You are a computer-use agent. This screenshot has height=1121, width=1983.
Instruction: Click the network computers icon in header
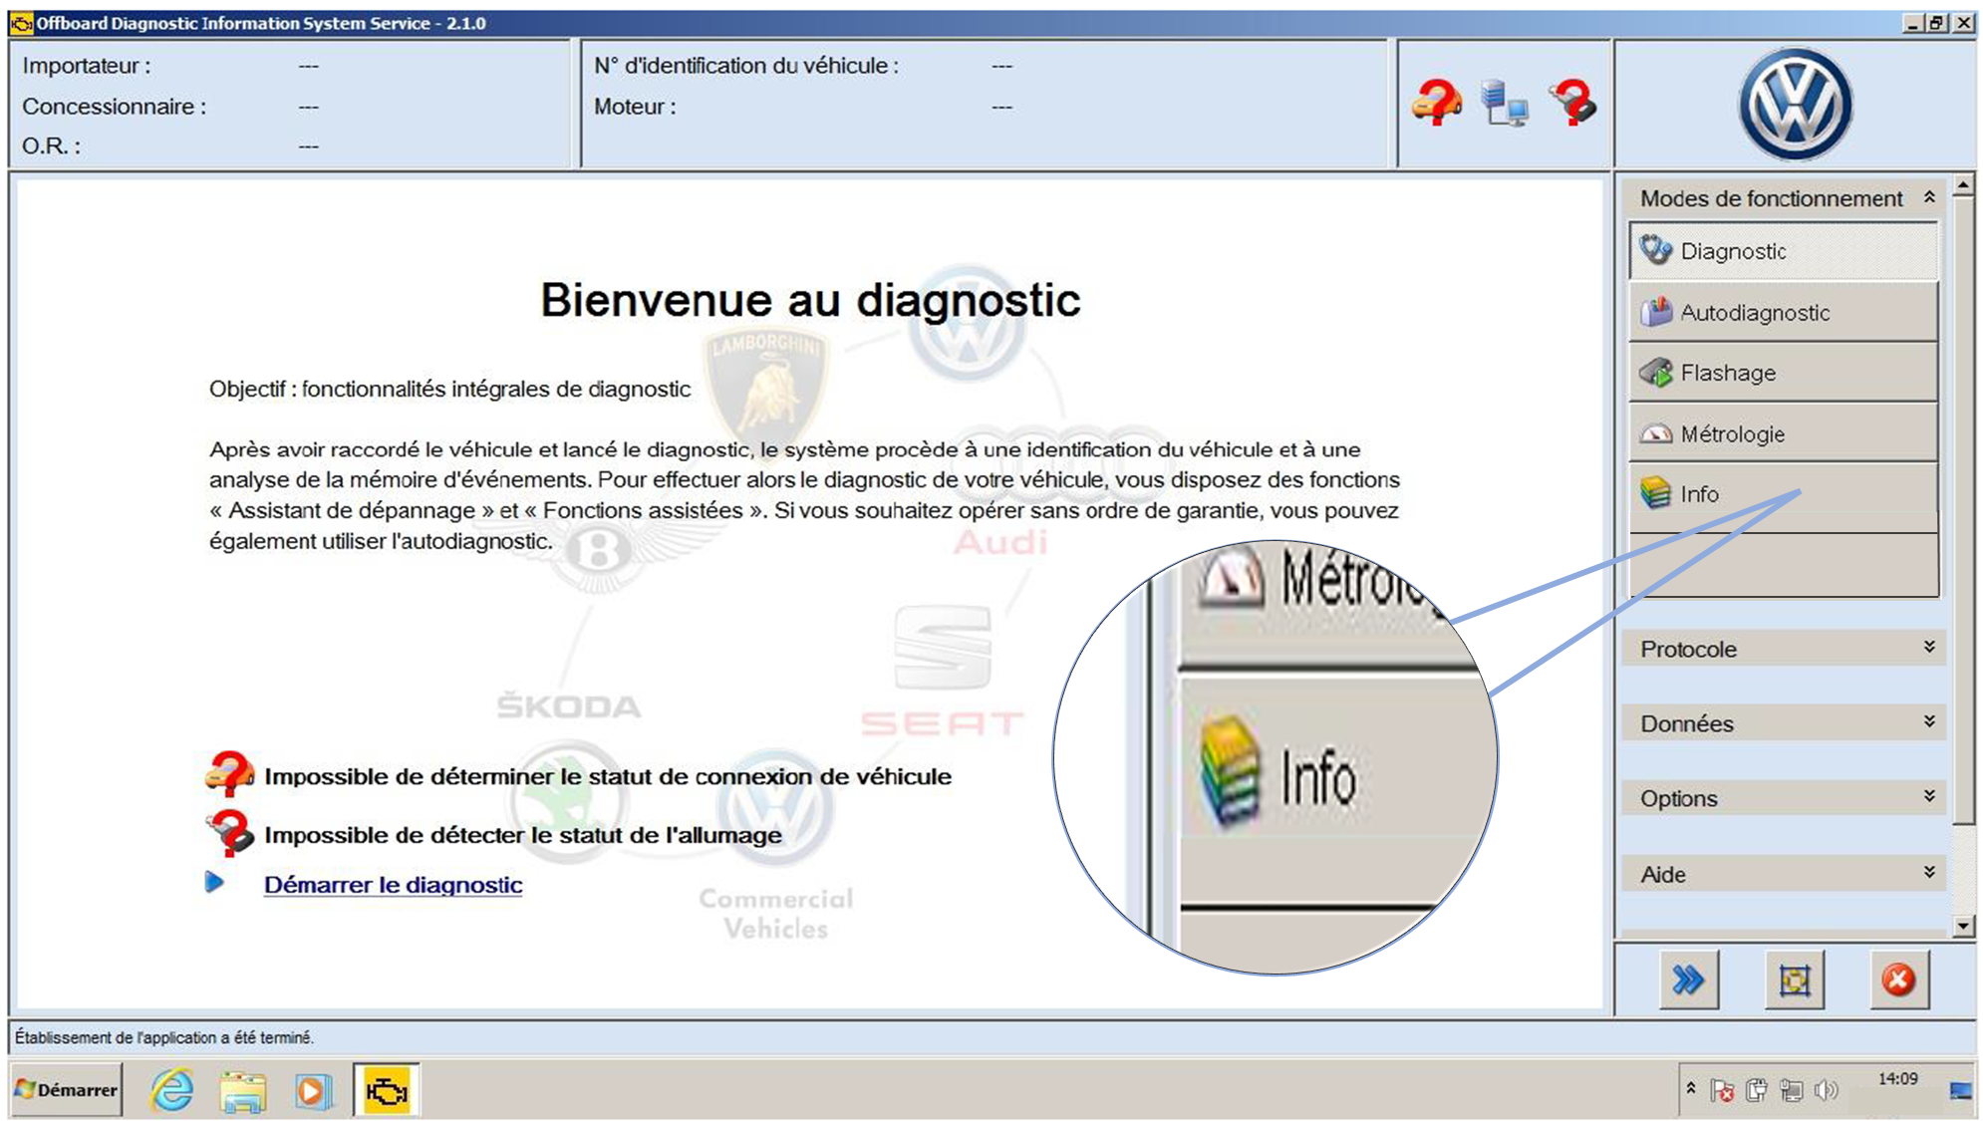pyautogui.click(x=1503, y=103)
